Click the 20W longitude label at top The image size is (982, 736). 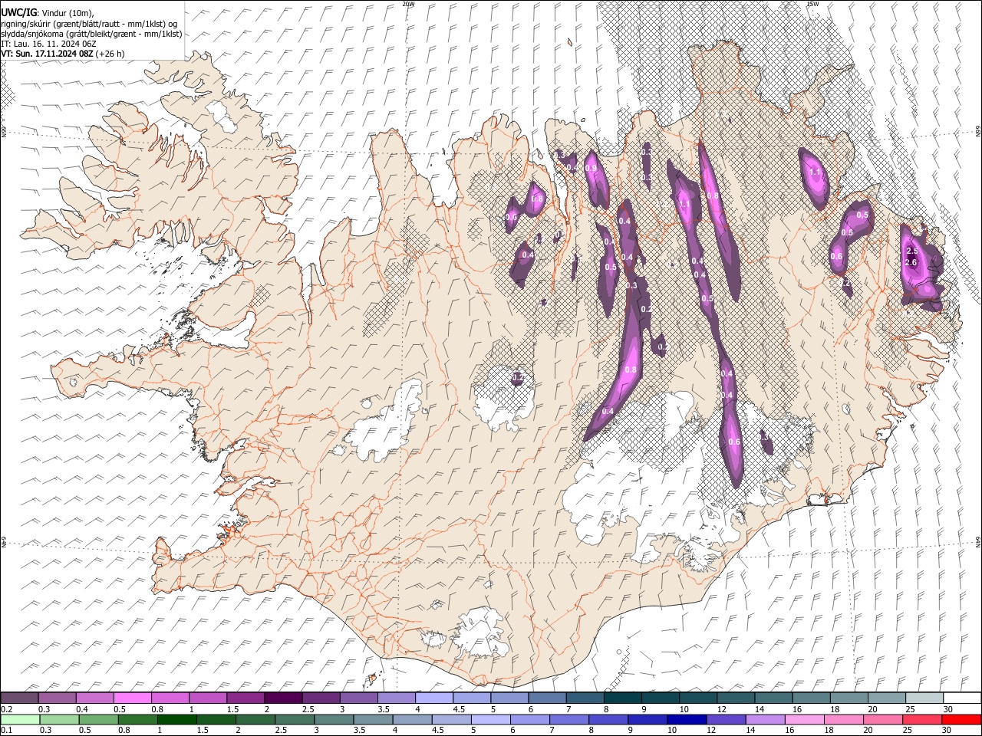(408, 4)
